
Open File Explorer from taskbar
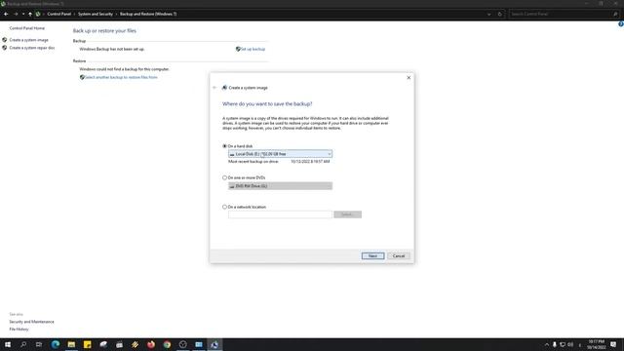click(71, 344)
